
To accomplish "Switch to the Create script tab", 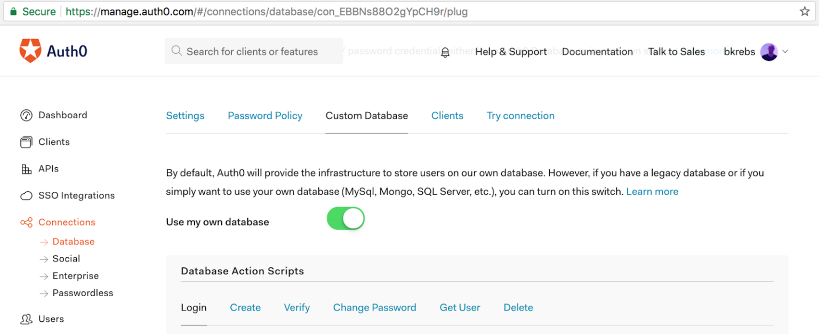I will tap(245, 307).
